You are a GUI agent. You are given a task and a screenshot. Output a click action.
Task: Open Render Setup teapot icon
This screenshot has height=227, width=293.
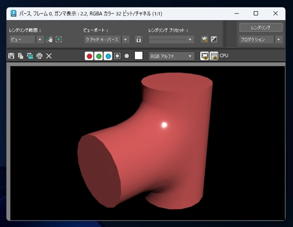pos(204,40)
